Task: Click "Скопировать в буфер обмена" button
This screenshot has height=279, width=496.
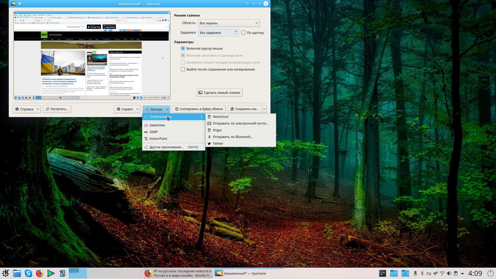Action: 199,109
